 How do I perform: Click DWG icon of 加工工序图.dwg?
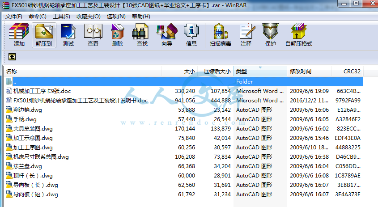click(9, 147)
